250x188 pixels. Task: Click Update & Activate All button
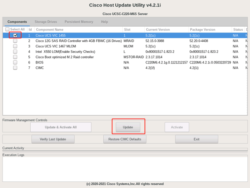61,127
